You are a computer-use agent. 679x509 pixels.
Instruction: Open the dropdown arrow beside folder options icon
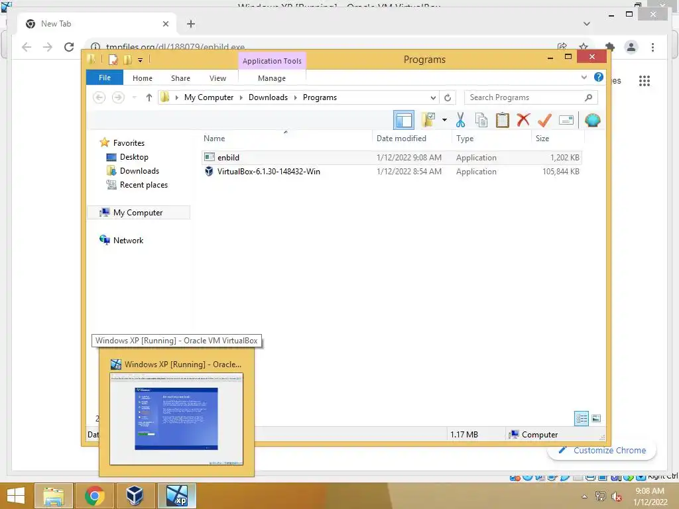(444, 120)
